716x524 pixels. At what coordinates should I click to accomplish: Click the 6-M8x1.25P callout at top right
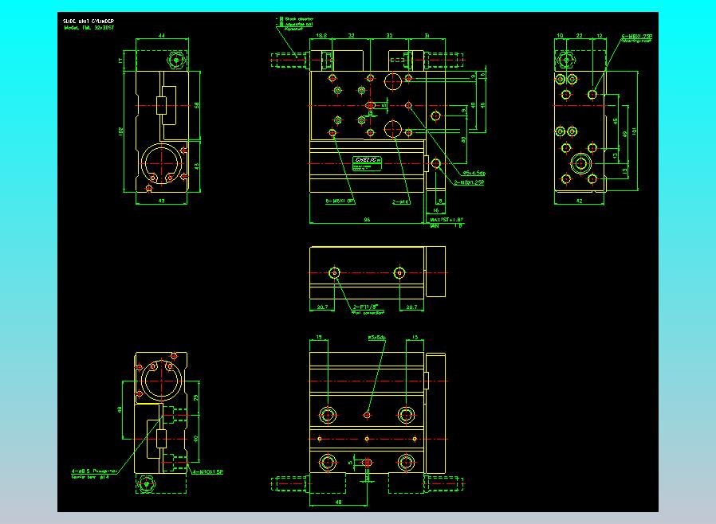[x=636, y=37]
